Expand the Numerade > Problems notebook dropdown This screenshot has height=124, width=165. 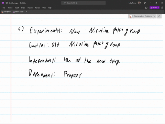click(x=154, y=16)
